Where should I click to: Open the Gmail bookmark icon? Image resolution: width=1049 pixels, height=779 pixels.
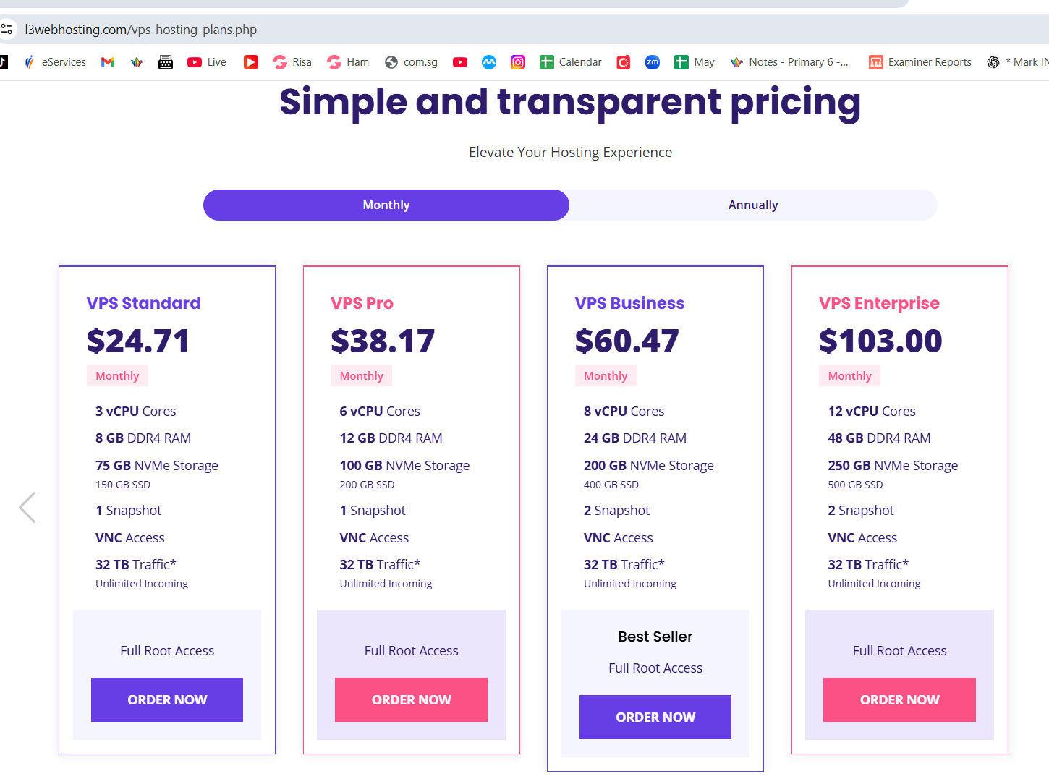[x=108, y=62]
